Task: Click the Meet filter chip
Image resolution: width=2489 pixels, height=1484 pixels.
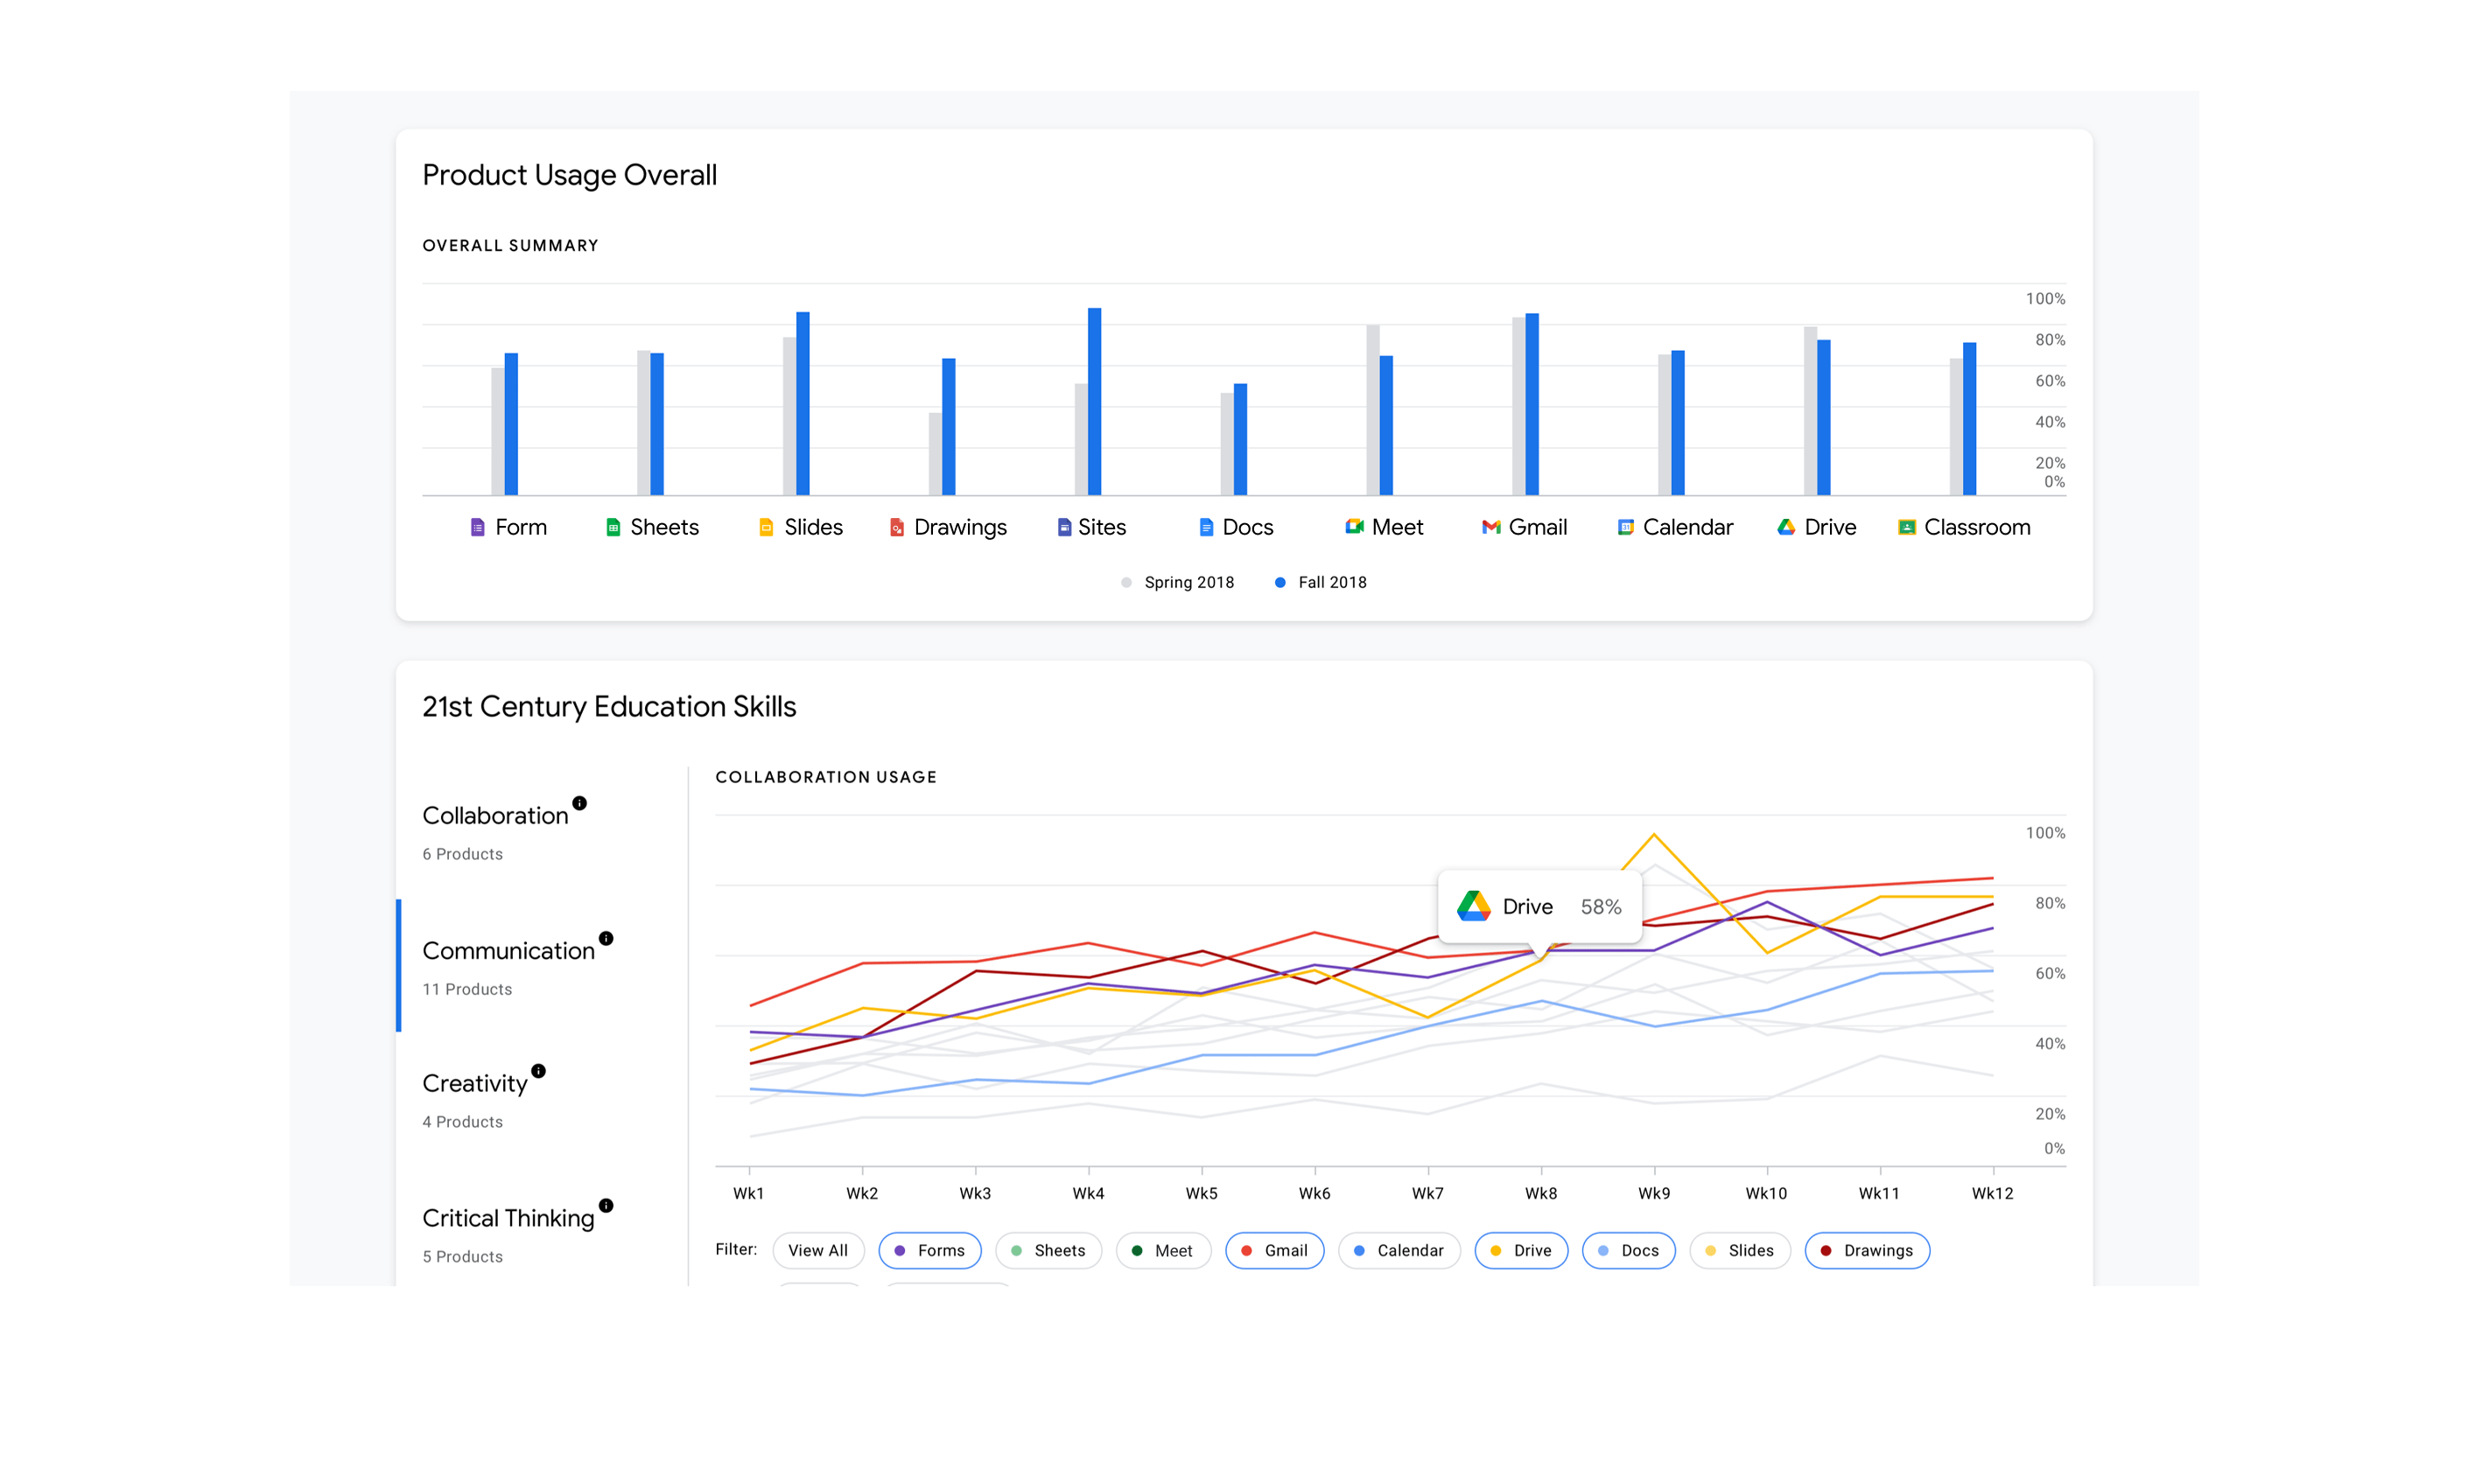Action: point(1162,1250)
